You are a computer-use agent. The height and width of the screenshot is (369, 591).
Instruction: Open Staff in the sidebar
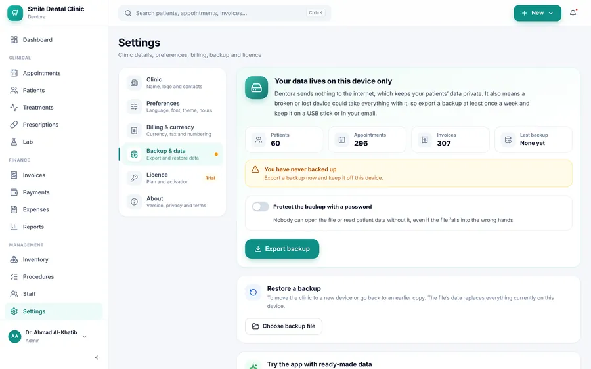[54, 294]
